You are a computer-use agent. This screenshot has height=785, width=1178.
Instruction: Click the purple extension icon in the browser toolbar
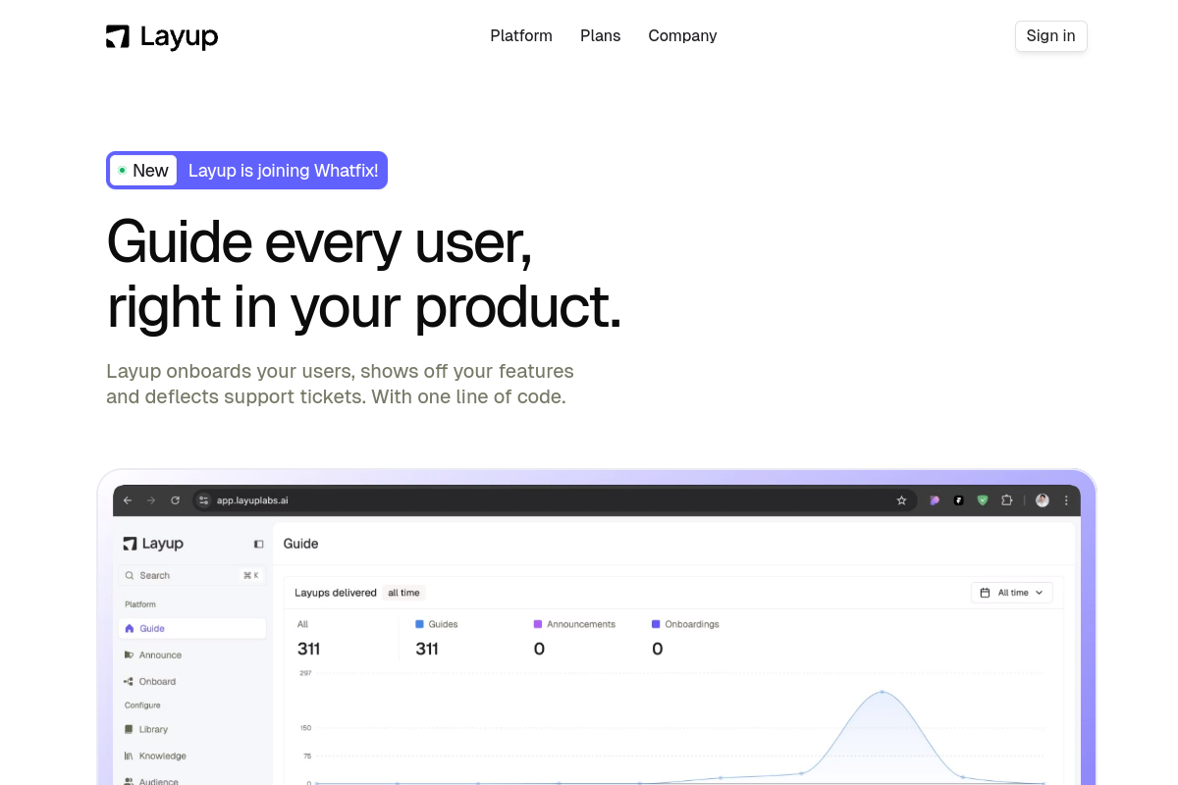935,500
